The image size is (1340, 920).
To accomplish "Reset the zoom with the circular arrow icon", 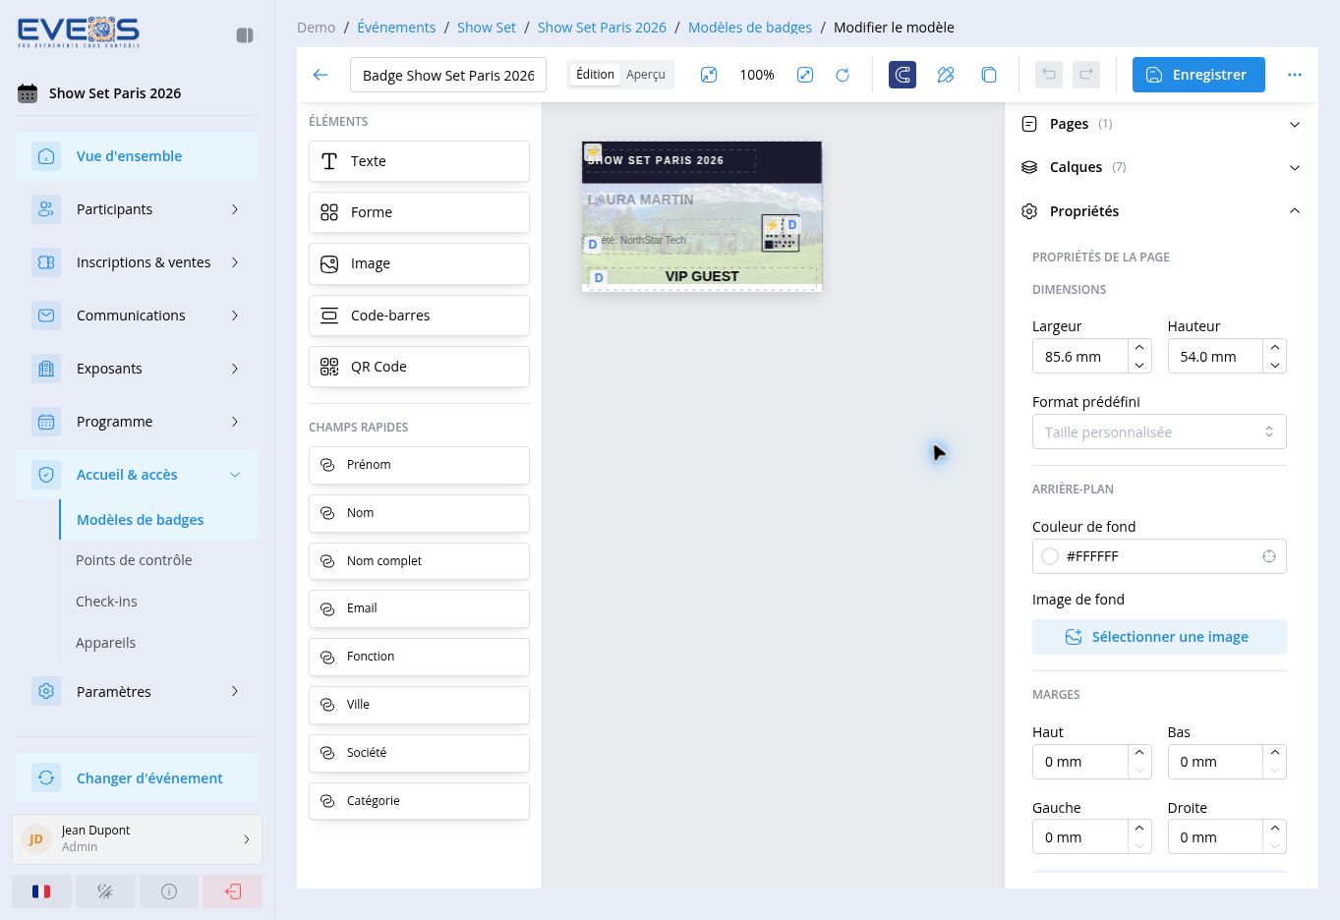I will pos(843,75).
